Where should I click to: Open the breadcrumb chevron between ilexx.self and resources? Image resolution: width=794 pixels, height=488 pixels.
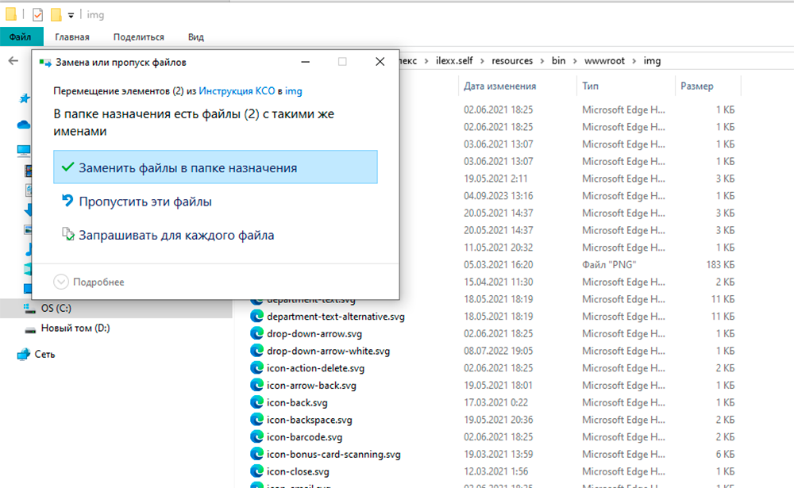[482, 61]
